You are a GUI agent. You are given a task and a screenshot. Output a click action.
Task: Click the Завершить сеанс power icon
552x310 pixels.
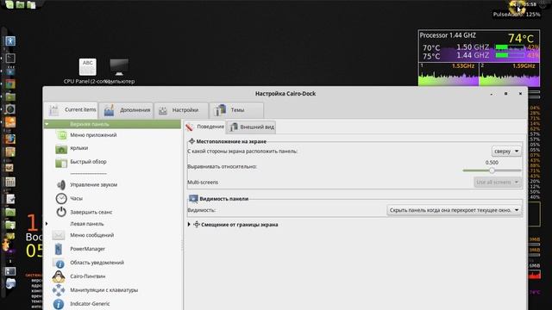(x=61, y=212)
